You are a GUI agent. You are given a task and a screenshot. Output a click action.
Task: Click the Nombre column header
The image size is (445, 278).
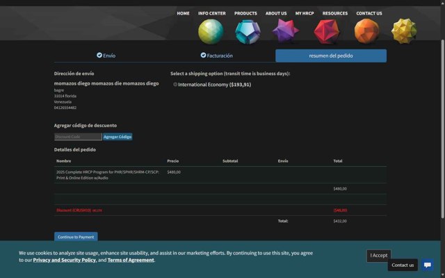click(x=63, y=161)
